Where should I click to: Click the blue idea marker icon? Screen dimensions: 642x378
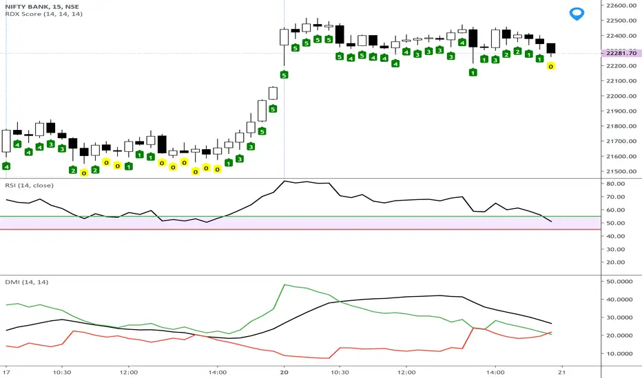click(577, 14)
